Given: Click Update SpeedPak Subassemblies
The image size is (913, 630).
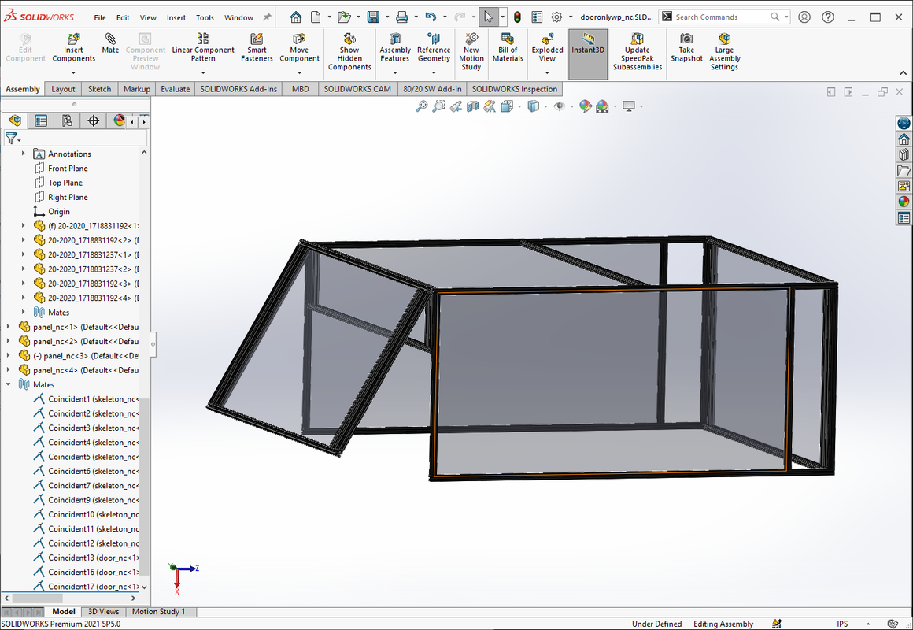Looking at the screenshot, I should click(638, 51).
